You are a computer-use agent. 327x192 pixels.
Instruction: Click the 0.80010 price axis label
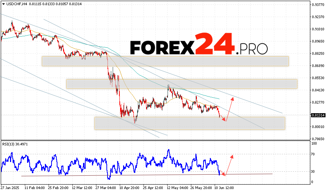pos(318,127)
